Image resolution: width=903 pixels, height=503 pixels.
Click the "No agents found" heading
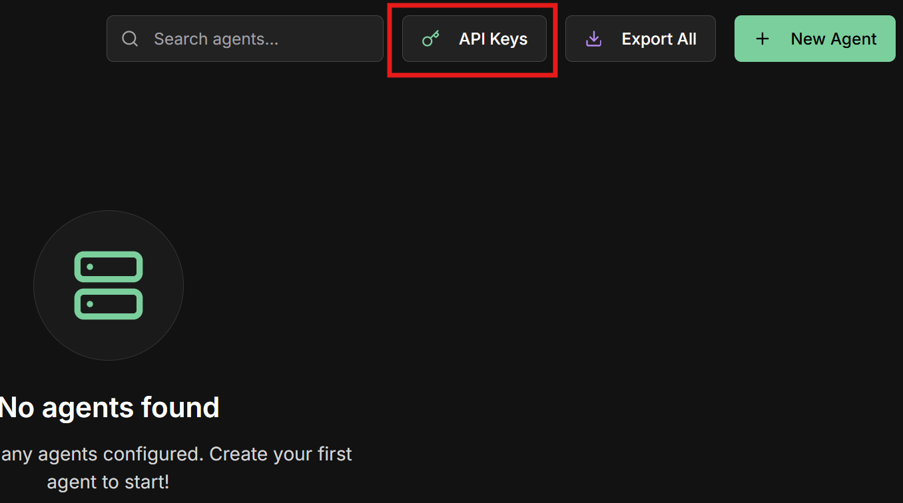point(110,407)
